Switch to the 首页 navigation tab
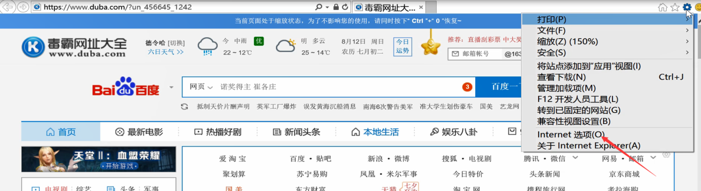This screenshot has width=701, height=191. (x=60, y=132)
